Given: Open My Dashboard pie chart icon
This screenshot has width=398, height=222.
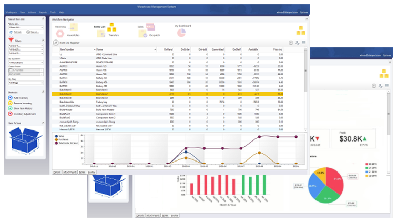Looking at the screenshot, I should [181, 33].
